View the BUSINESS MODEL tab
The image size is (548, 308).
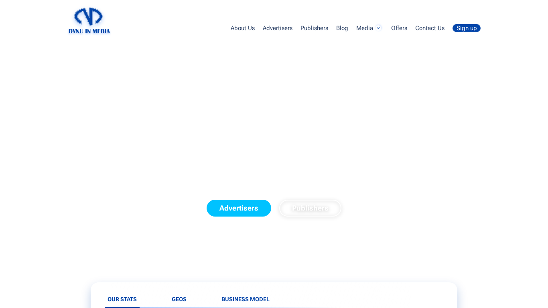click(245, 299)
